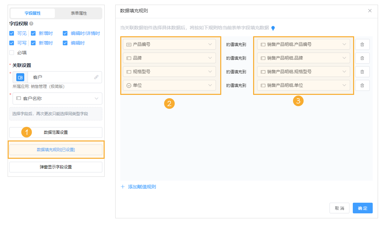The height and width of the screenshot is (225, 387).
Task: Switch to the 表单属性 tab
Action: tap(79, 13)
